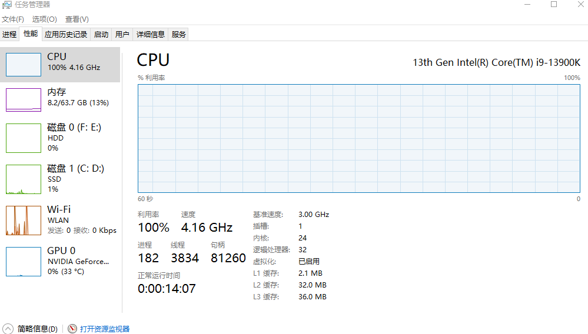Switch to the 详细信息 tab
Screen dimensions: 588x334
coord(150,35)
